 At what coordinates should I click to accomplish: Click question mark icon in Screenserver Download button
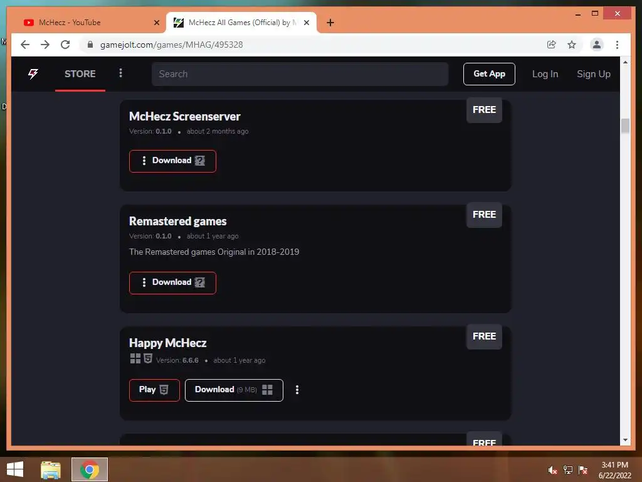coord(200,161)
